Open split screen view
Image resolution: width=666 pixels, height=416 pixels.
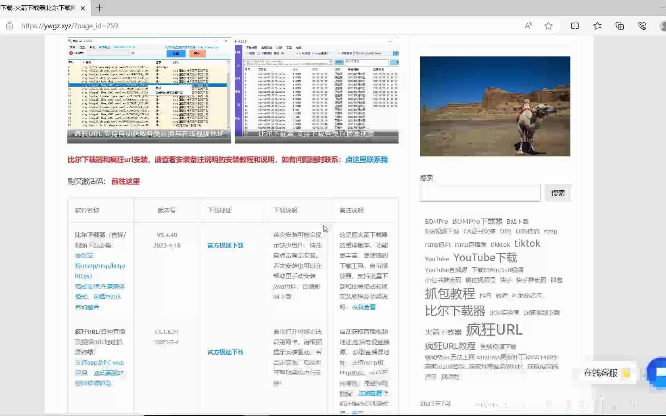(575, 26)
